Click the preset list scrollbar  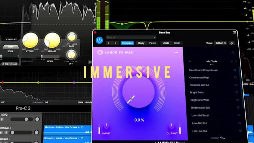point(241,87)
